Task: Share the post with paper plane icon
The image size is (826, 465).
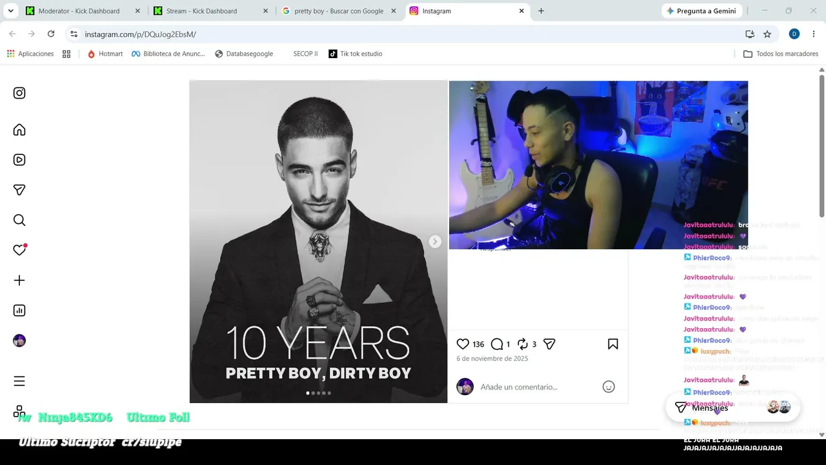Action: [549, 344]
